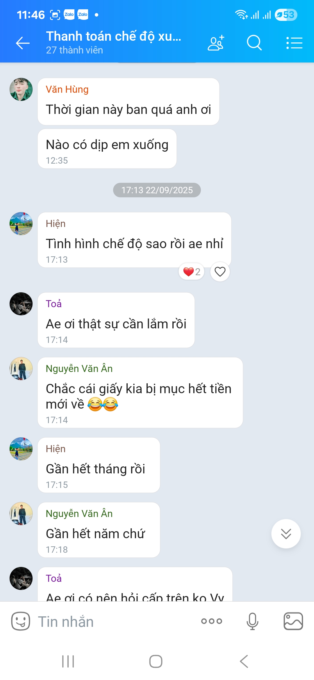The image size is (314, 680).
Task: Open more options three-dots in message bar
Action: click(212, 621)
